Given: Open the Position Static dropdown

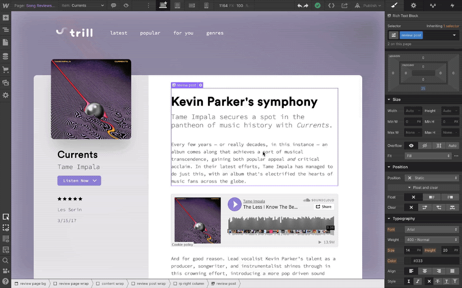Looking at the screenshot, I should tap(432, 178).
